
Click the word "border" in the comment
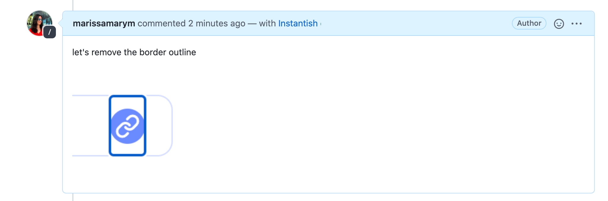153,52
